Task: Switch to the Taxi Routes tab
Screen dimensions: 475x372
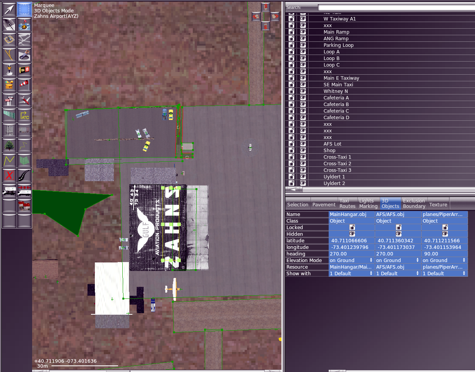Action: pos(347,204)
